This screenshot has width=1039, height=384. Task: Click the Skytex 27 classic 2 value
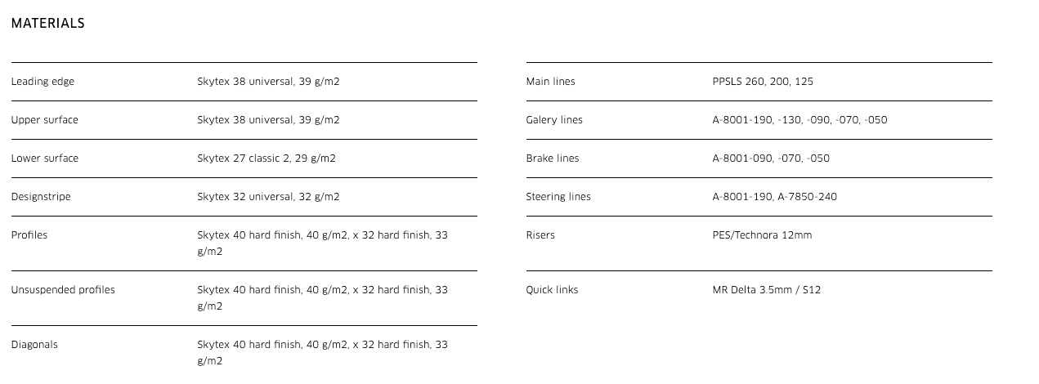[266, 159]
